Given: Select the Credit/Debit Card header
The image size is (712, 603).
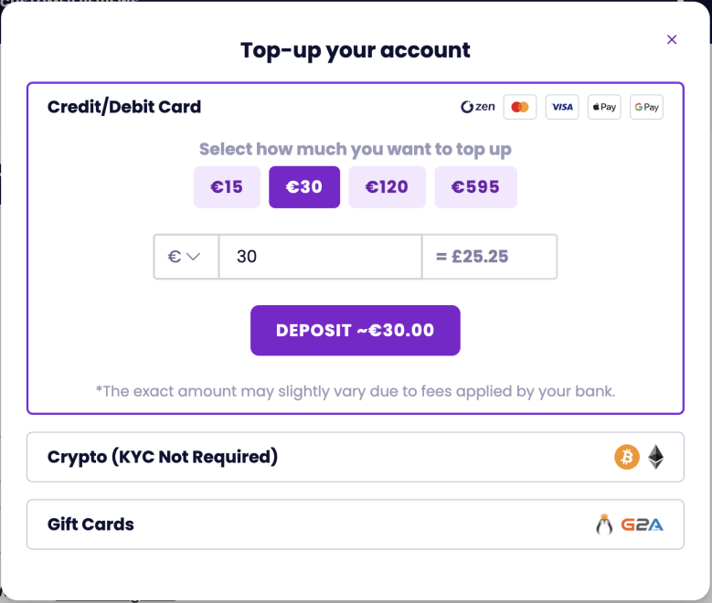Looking at the screenshot, I should coord(124,107).
